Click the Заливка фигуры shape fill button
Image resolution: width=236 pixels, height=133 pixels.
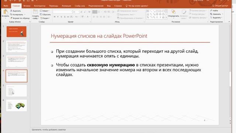pyautogui.click(x=198, y=11)
